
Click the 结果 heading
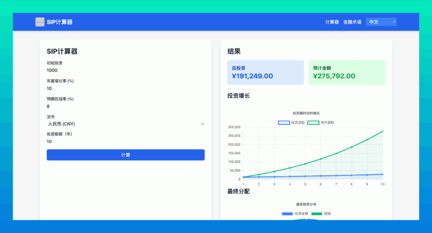pyautogui.click(x=234, y=51)
